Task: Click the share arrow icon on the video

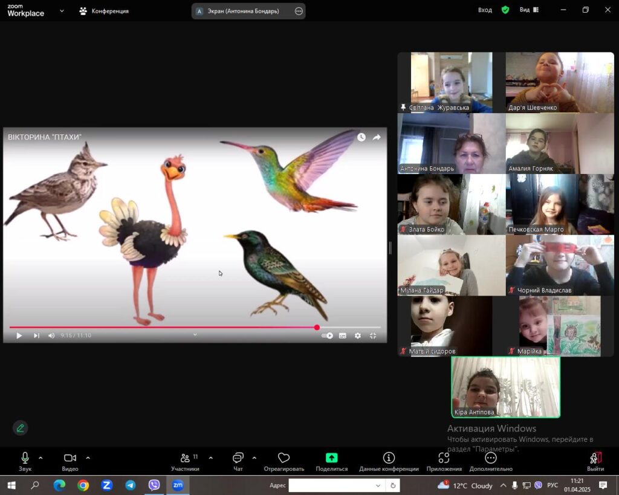Action: (377, 137)
